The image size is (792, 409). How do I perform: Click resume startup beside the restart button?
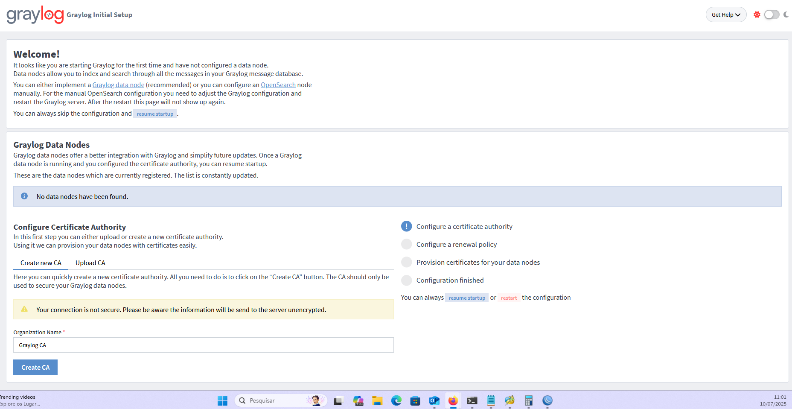pos(467,298)
